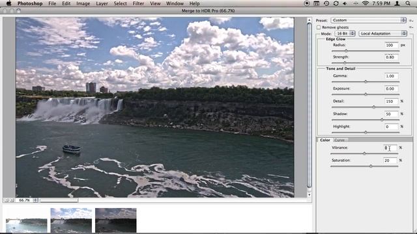This screenshot has width=417, height=234.
Task: Open the preset options flyout menu icon
Action: pyautogui.click(x=411, y=20)
